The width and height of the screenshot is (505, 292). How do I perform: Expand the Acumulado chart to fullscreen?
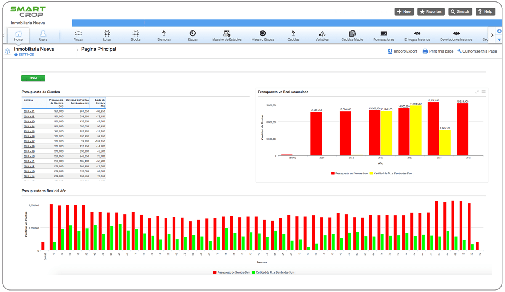coord(477,92)
